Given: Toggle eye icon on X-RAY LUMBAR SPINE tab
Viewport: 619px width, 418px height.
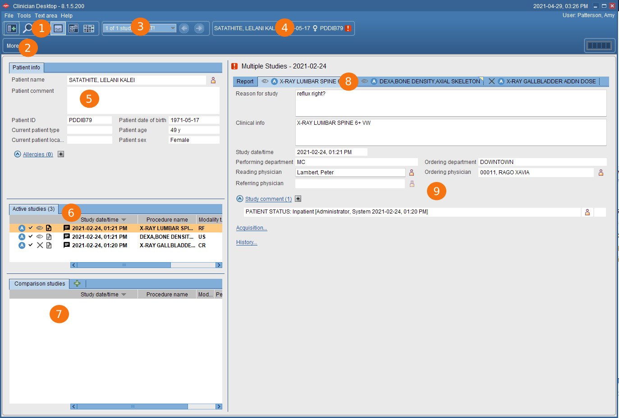Looking at the screenshot, I should 265,82.
